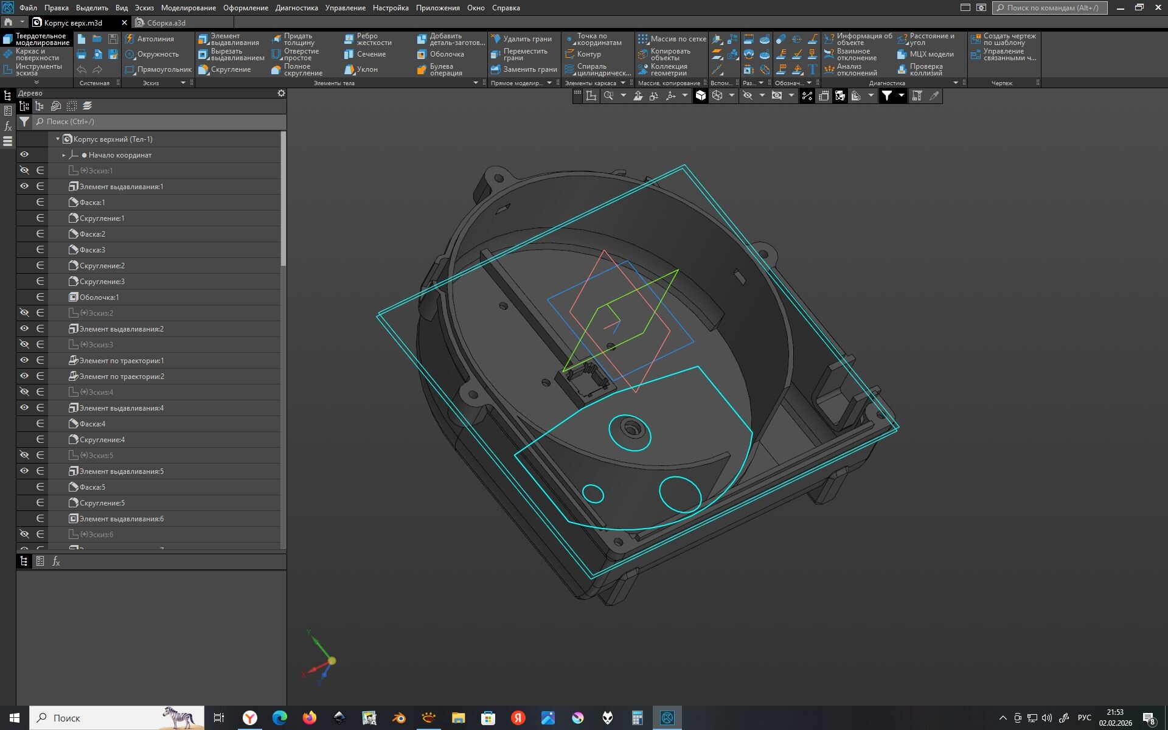Open tree panel settings gear
Image resolution: width=1168 pixels, height=730 pixels.
(x=281, y=93)
